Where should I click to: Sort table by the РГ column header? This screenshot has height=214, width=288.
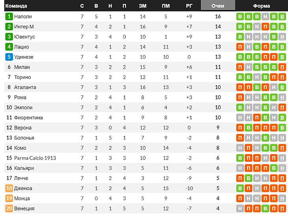point(189,6)
